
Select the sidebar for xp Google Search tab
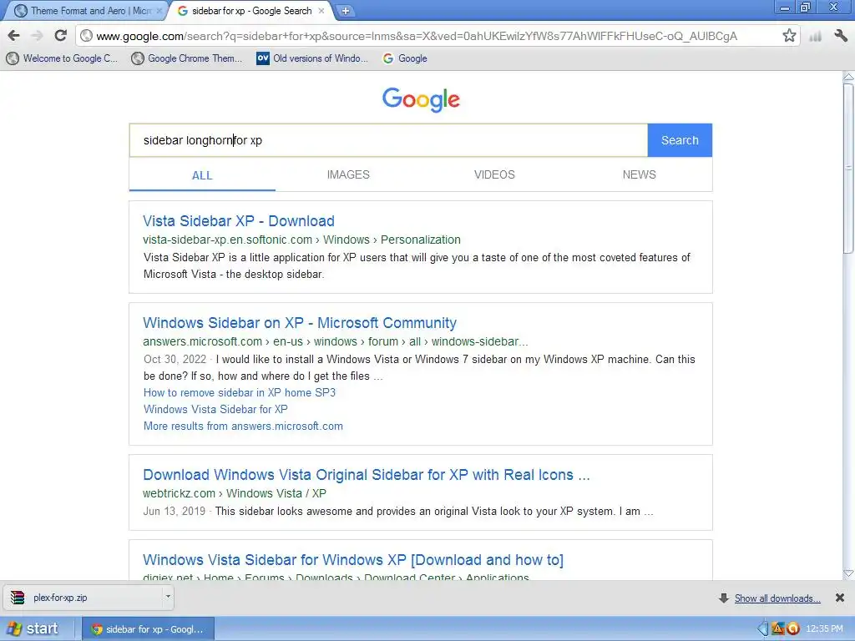[250, 11]
